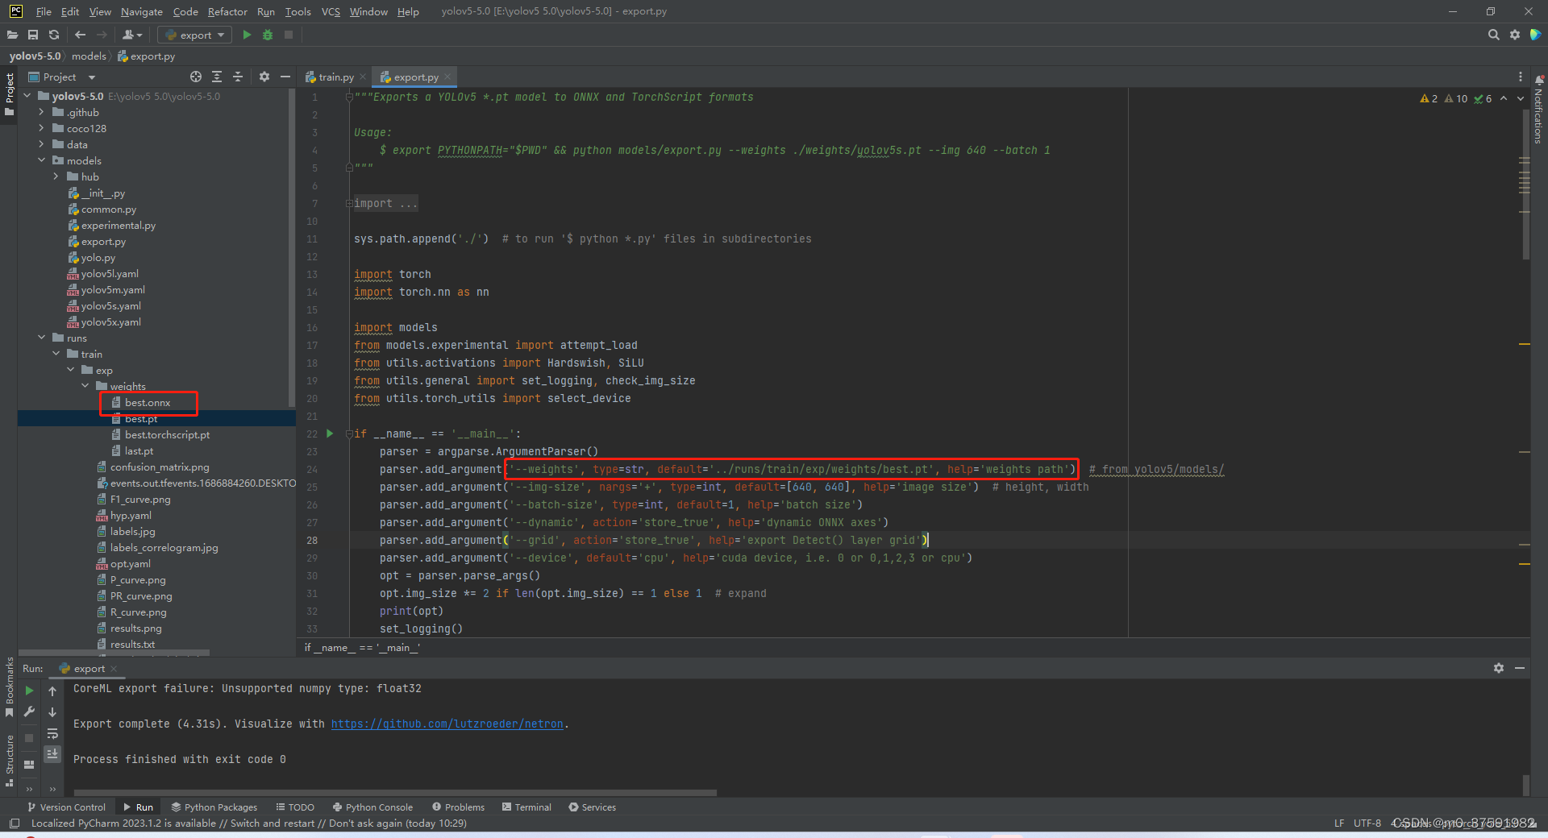Select best.torchscript.pt file
The image size is (1548, 838).
(x=167, y=434)
